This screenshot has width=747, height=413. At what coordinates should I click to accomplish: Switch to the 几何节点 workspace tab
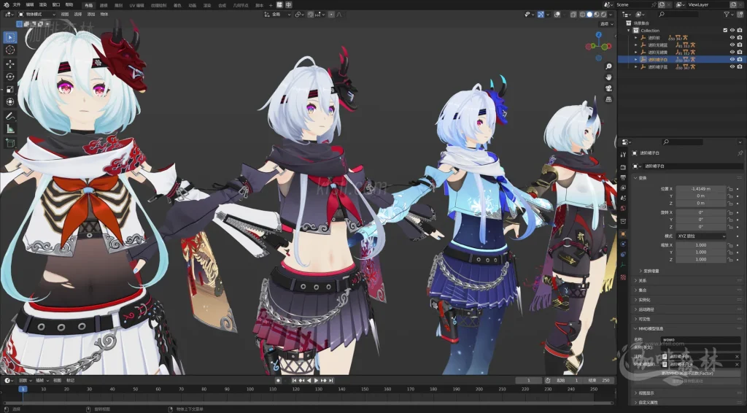click(241, 5)
